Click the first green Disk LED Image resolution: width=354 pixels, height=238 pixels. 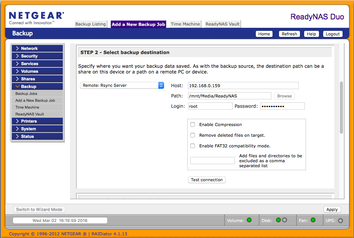click(278, 220)
